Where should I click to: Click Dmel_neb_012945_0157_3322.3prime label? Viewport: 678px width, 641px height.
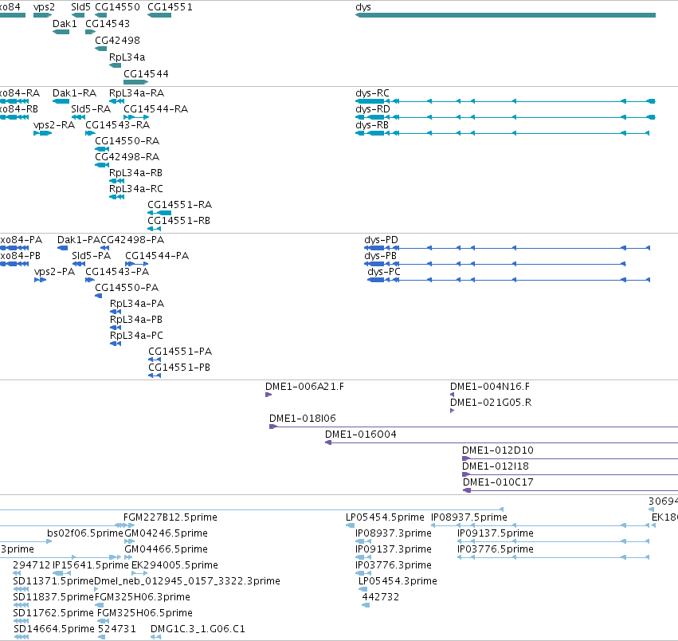tap(186, 582)
